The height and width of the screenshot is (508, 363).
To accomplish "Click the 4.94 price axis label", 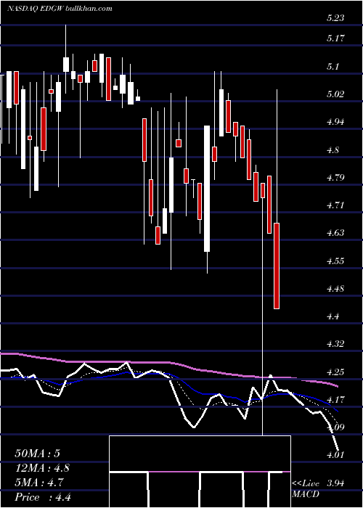I will pos(335,122).
